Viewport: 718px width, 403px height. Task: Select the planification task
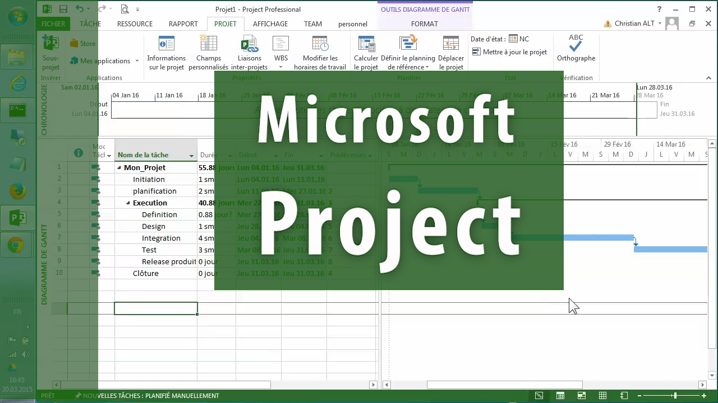point(155,191)
